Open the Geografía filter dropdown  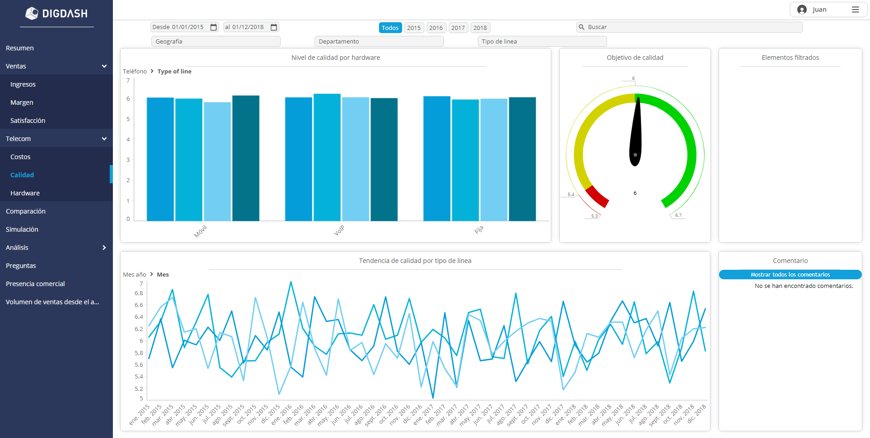pos(216,41)
